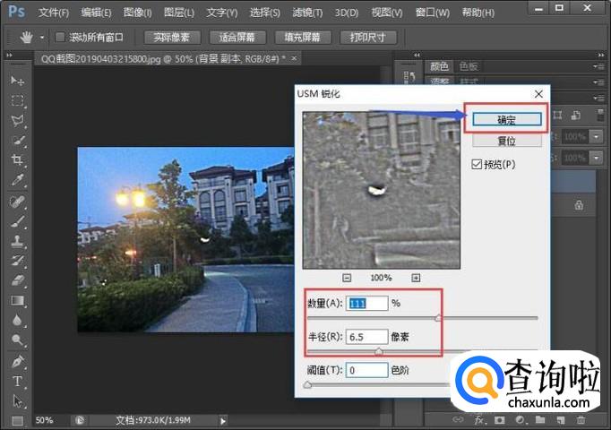Select the Rectangular Marquee tool

pyautogui.click(x=17, y=100)
